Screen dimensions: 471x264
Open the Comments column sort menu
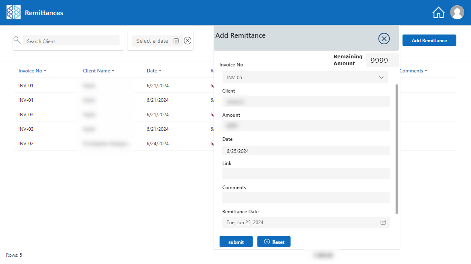(x=413, y=71)
